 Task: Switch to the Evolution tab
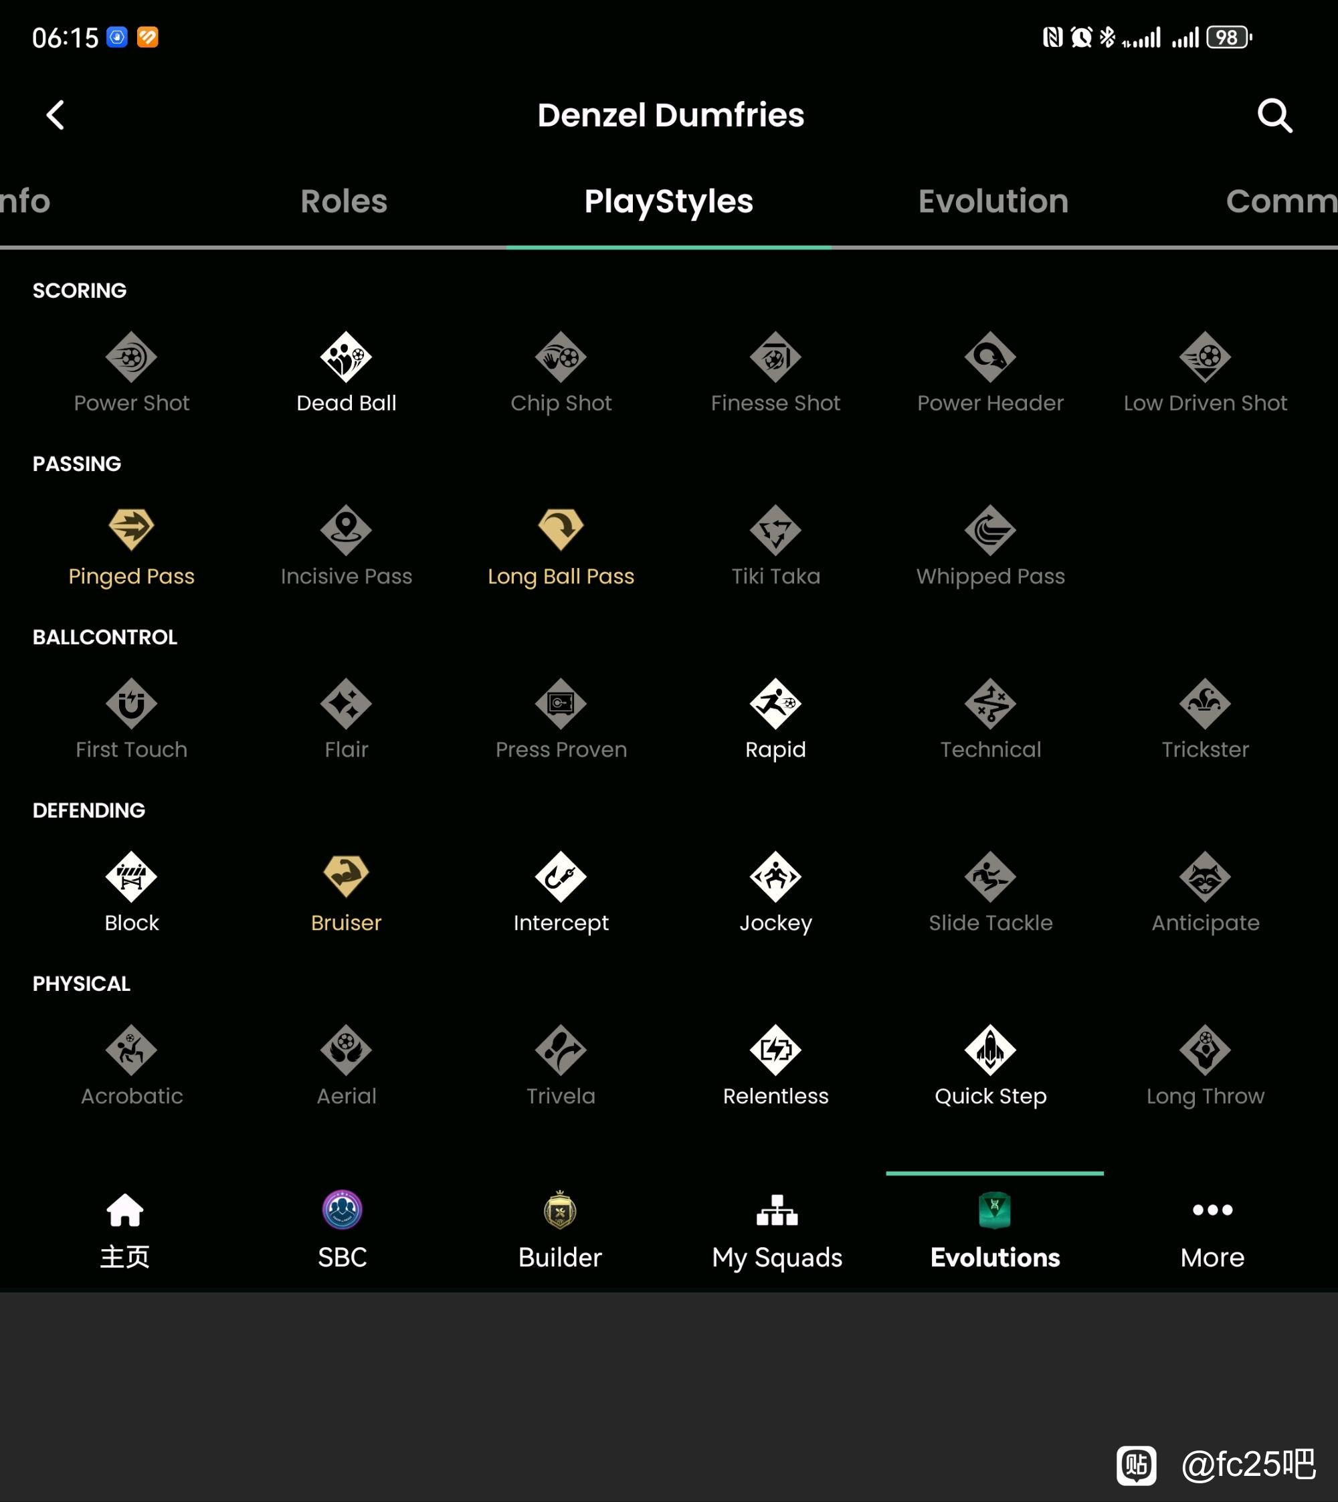[993, 201]
